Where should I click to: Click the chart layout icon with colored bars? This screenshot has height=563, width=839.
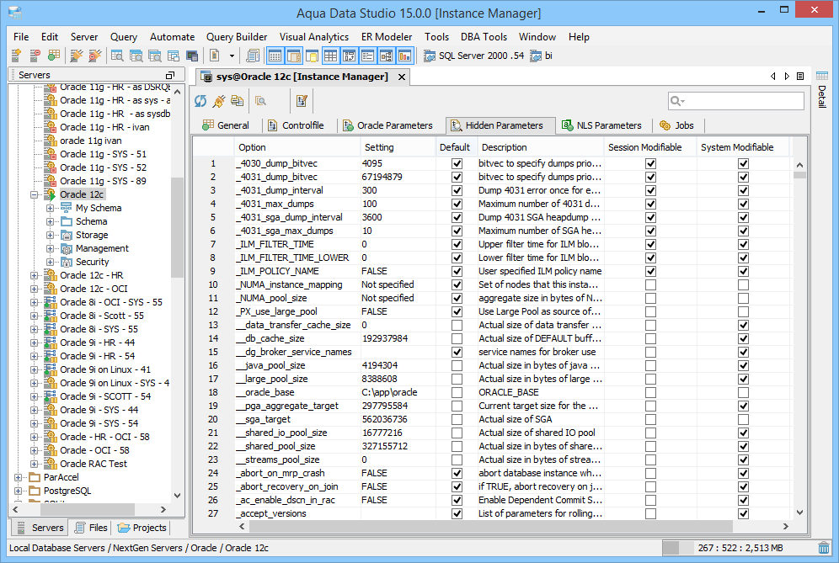[404, 56]
